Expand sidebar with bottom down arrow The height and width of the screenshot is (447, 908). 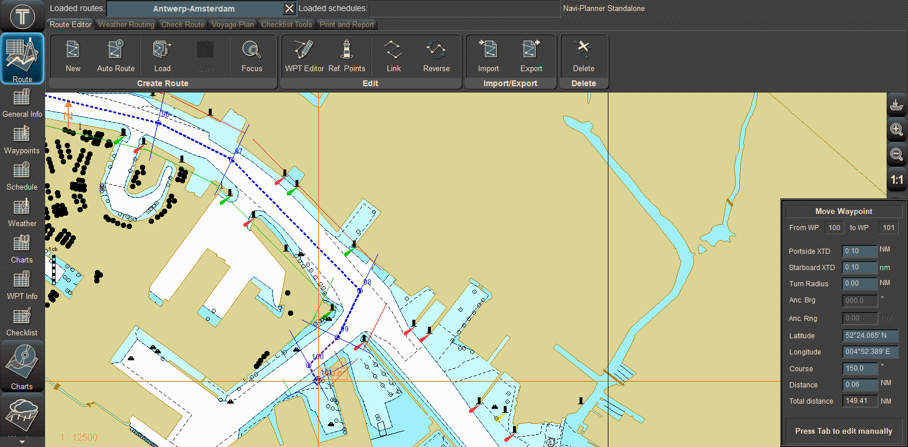[x=22, y=442]
